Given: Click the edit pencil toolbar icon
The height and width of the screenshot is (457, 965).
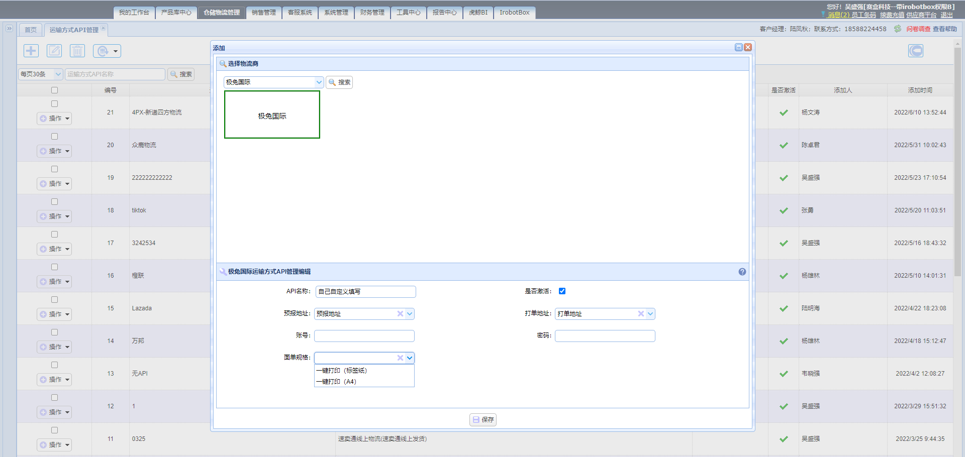Looking at the screenshot, I should [x=54, y=51].
